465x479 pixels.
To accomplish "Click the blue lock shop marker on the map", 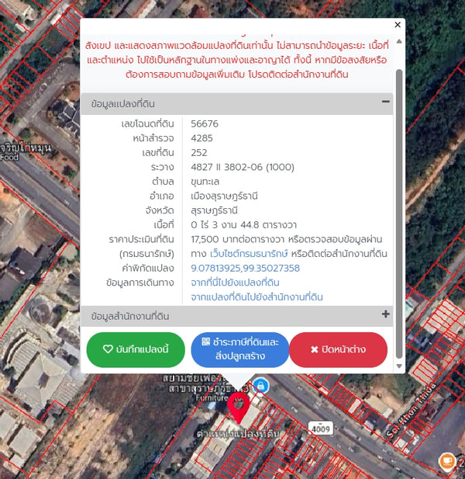I will pos(260,386).
